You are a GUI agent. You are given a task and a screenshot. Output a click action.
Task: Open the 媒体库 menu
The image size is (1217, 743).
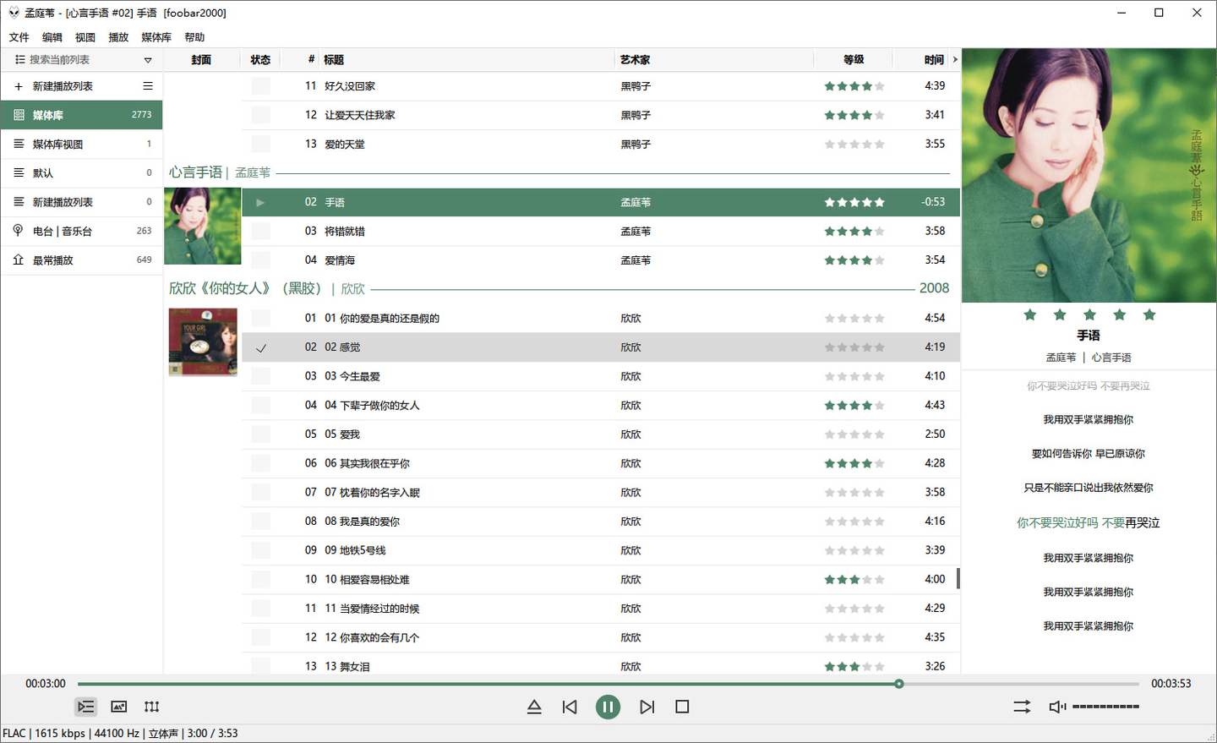pos(156,37)
